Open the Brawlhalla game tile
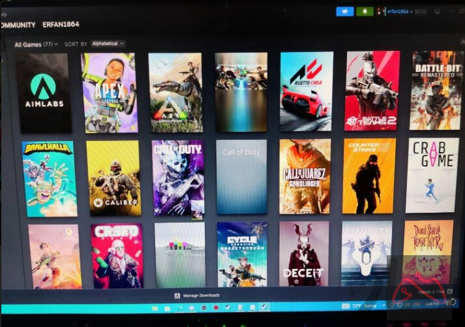 (49, 178)
